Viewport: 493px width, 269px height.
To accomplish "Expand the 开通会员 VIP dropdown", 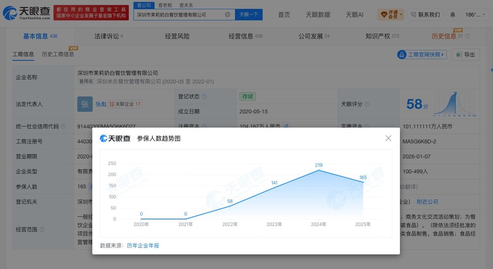I will pyautogui.click(x=391, y=15).
